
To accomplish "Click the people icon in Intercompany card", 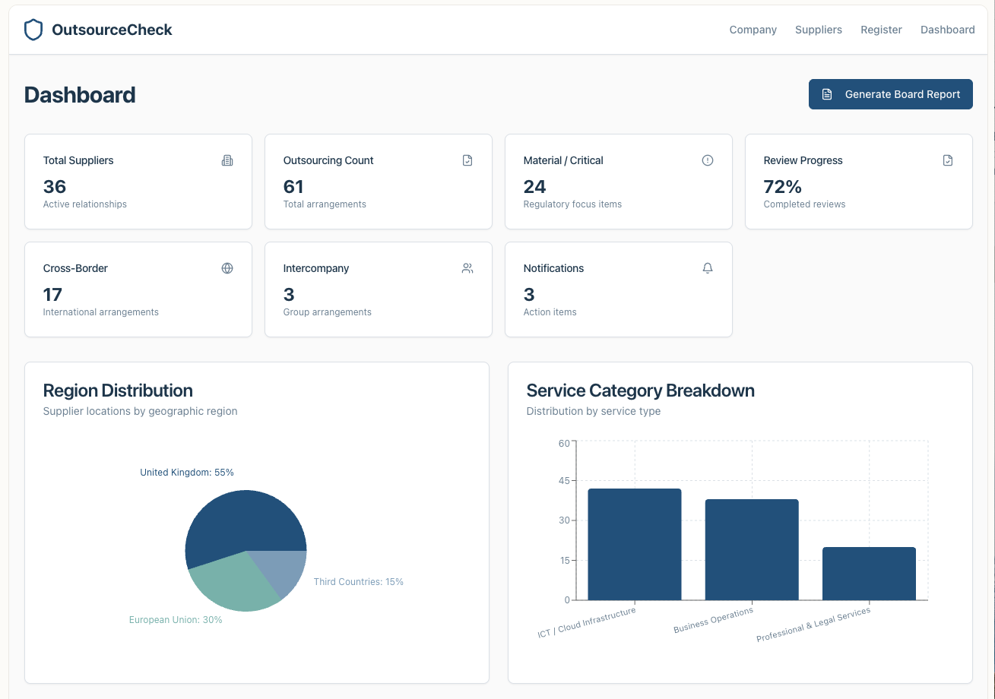I will click(x=467, y=268).
